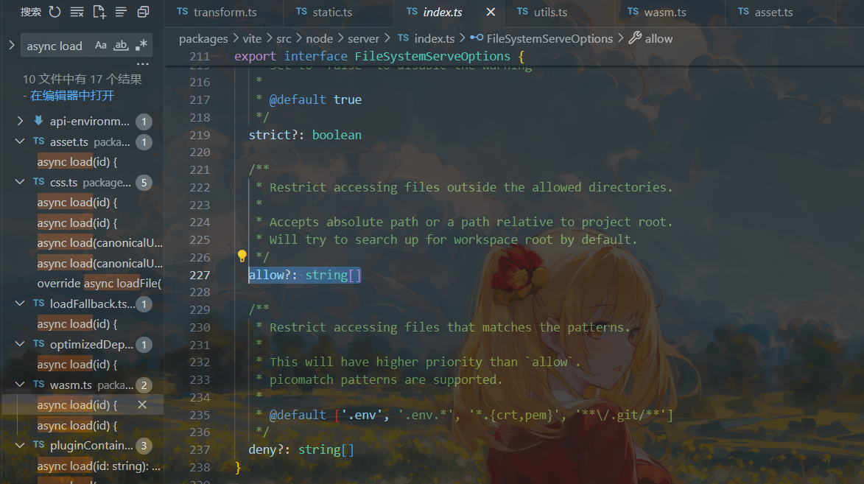Refresh the search results

[x=55, y=12]
